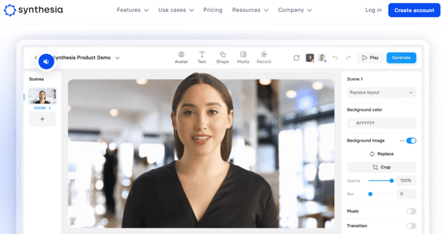Enable the Music toggle
445x234 pixels.
tap(411, 211)
